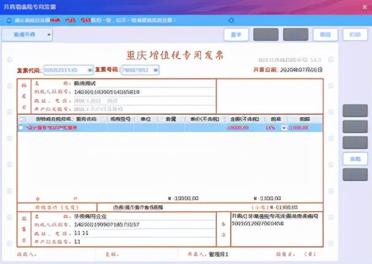The height and width of the screenshot is (264, 372).
Task: Click the white button in the right-side button column
Action: point(355,159)
